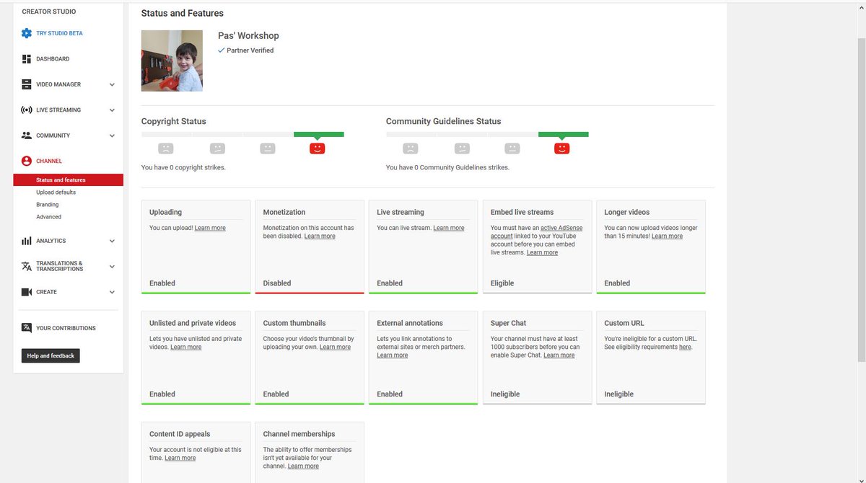This screenshot has width=866, height=483.
Task: Click the Help and feedback button
Action: click(x=51, y=355)
